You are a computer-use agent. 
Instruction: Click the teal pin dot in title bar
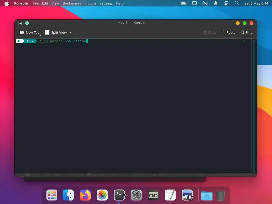pyautogui.click(x=27, y=23)
